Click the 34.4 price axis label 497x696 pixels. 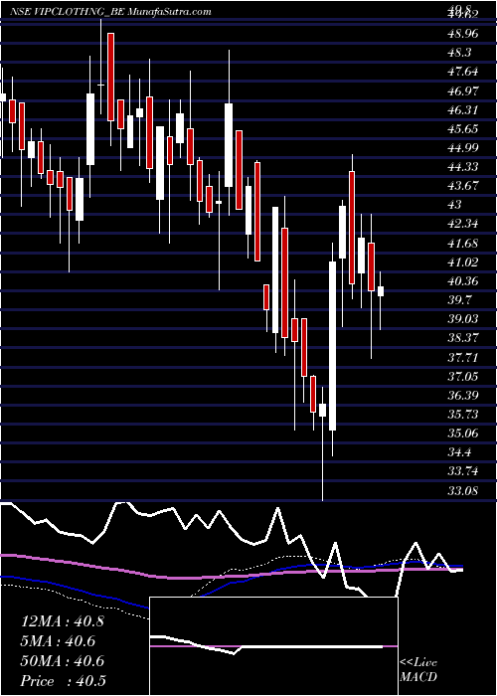click(459, 452)
